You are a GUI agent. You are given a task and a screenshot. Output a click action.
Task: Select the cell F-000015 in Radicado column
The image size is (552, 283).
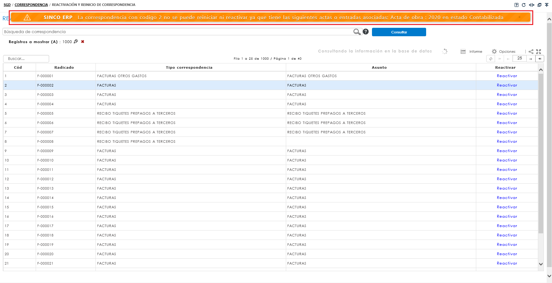65,207
